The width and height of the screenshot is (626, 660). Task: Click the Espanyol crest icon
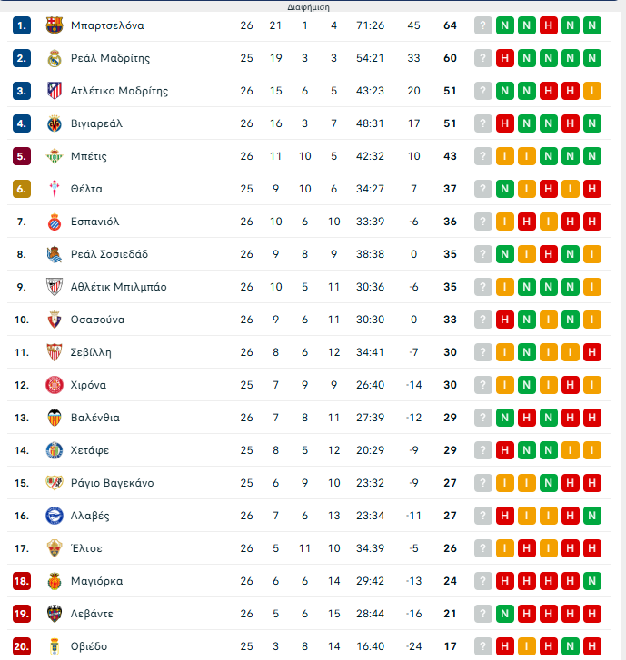point(54,222)
